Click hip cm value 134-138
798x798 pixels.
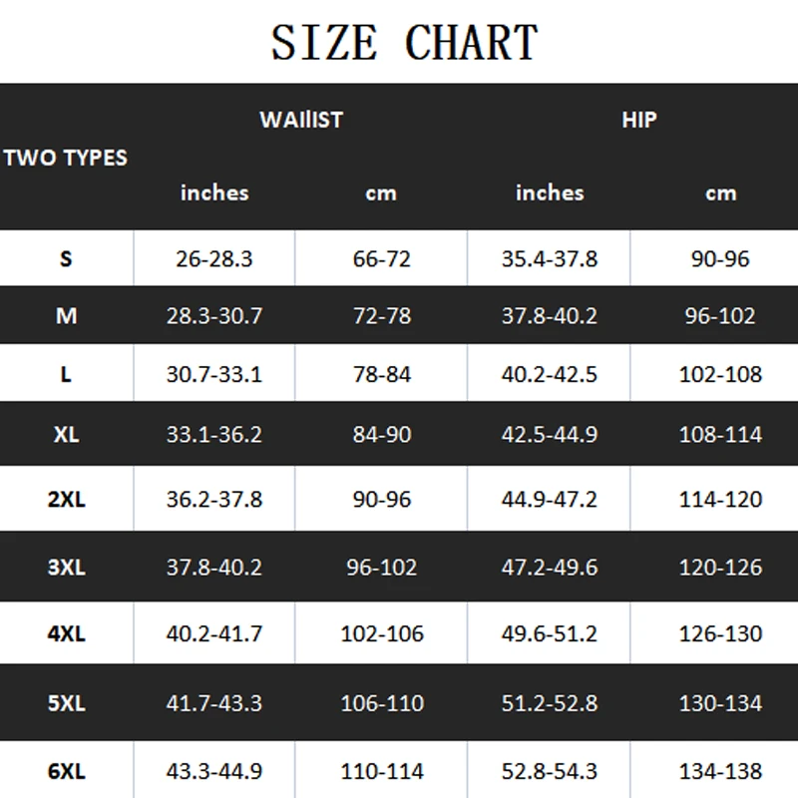720,771
